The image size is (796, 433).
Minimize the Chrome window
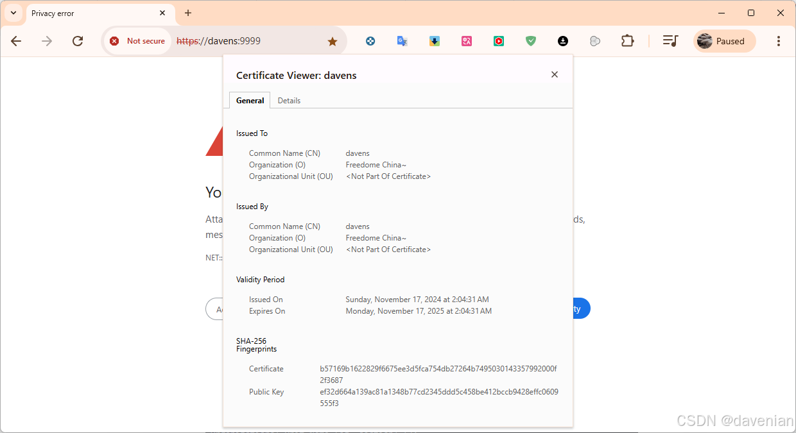click(722, 13)
